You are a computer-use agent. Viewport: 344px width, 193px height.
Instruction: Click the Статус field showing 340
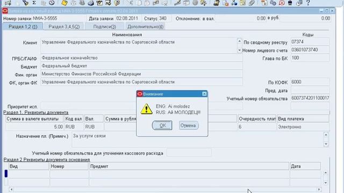point(164,18)
